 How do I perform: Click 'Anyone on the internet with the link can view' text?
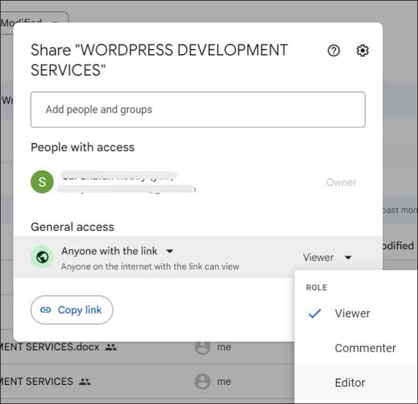[150, 266]
